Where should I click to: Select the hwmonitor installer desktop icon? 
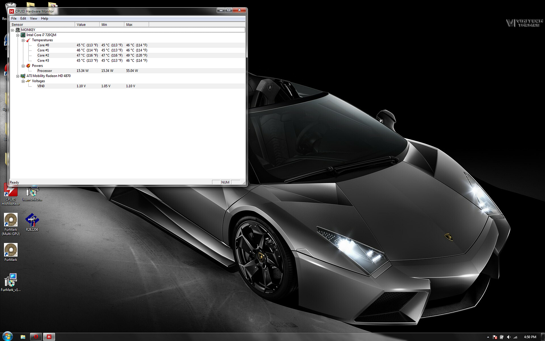tap(32, 194)
